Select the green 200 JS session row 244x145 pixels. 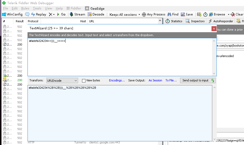[15, 80]
